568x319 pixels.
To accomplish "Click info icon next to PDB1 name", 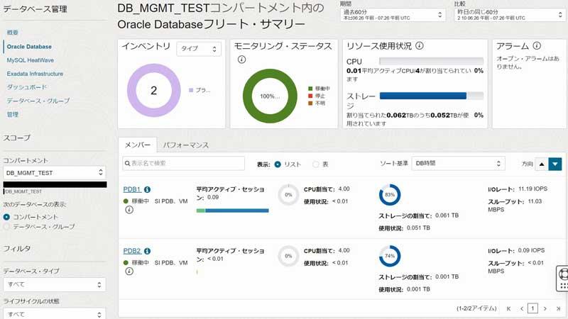I will (x=148, y=189).
